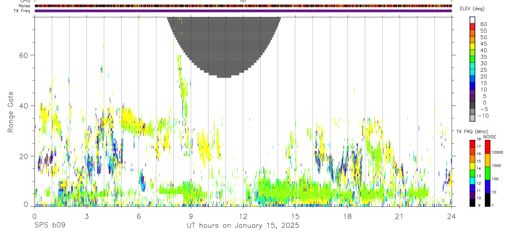Click the x-axis tick label '24'
Screen dimensions: 508x234
[452, 216]
